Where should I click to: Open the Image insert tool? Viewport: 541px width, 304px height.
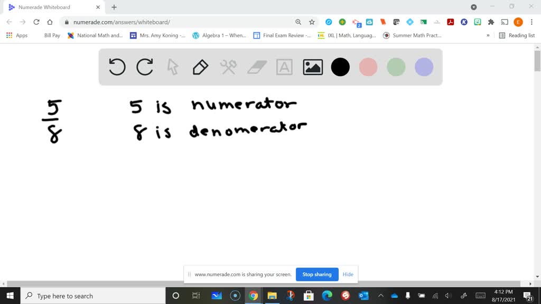pos(312,67)
